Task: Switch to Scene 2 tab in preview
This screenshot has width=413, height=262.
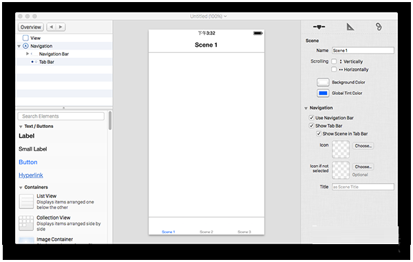Action: click(206, 232)
